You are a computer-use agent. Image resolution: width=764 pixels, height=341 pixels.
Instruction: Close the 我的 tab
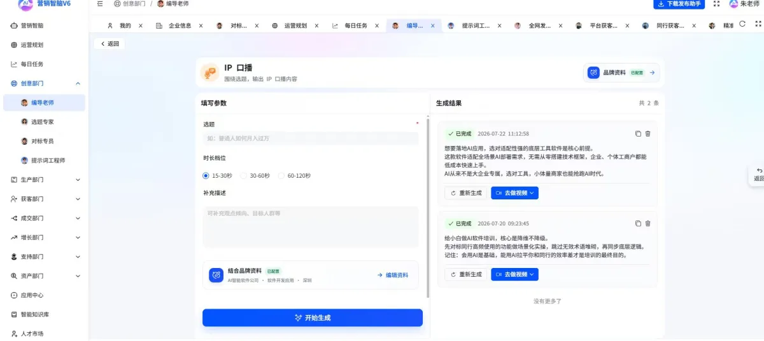coord(141,26)
